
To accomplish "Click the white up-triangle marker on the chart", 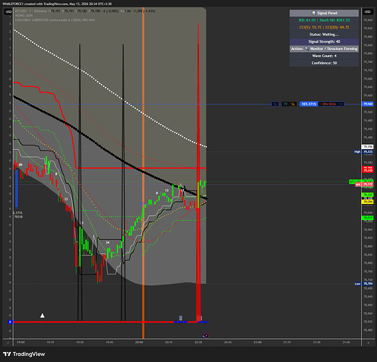I will (x=43, y=316).
